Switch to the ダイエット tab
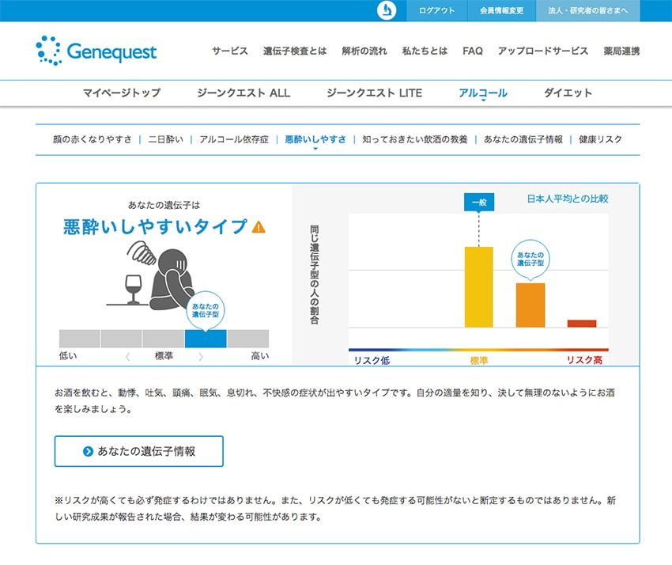The width and height of the screenshot is (672, 565). click(566, 93)
